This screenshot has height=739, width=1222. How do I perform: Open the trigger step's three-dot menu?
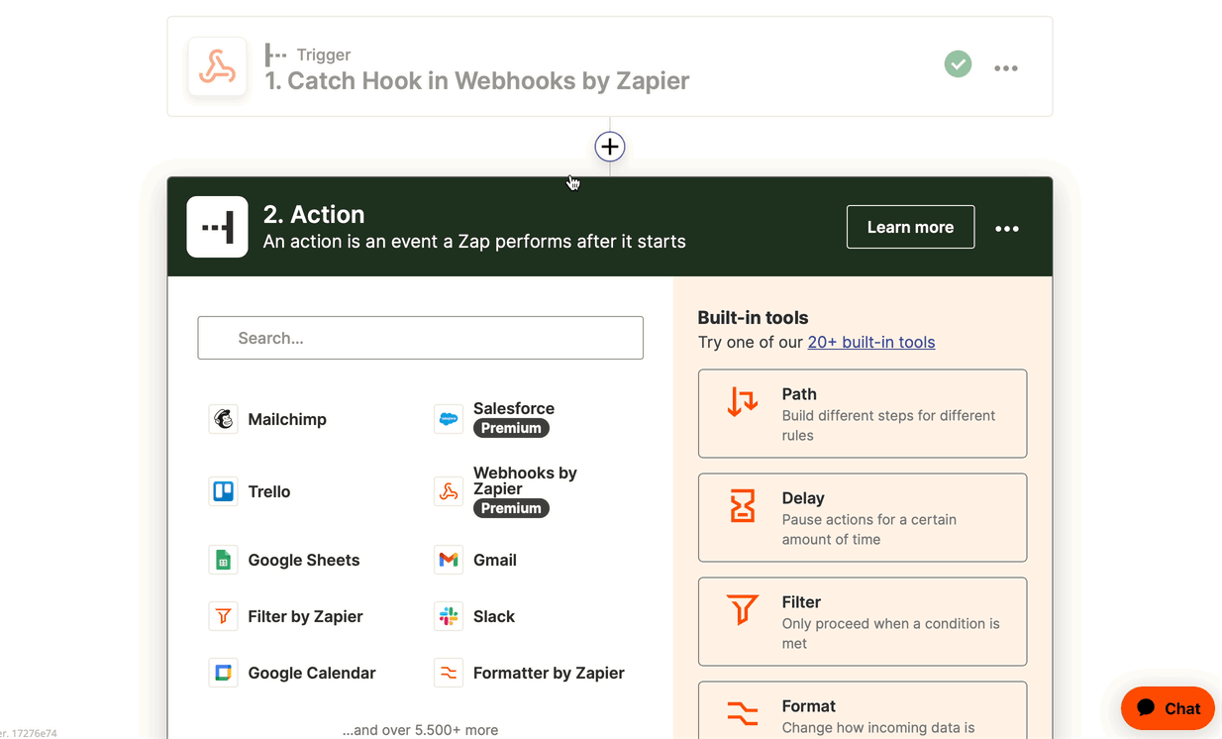point(1006,68)
